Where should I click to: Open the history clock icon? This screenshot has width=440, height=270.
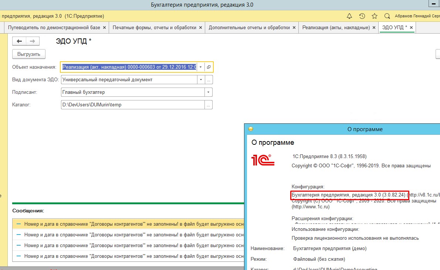click(362, 16)
